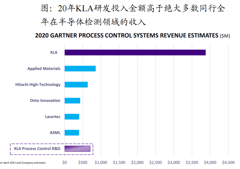The image size is (240, 169).
Task: Click the caption line '年在半导体检测领域的收入'
Action: (93, 22)
